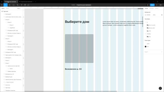Click the Drafts breadcrumb link
Viewport: 164px width, 92px height.
pos(73,5)
